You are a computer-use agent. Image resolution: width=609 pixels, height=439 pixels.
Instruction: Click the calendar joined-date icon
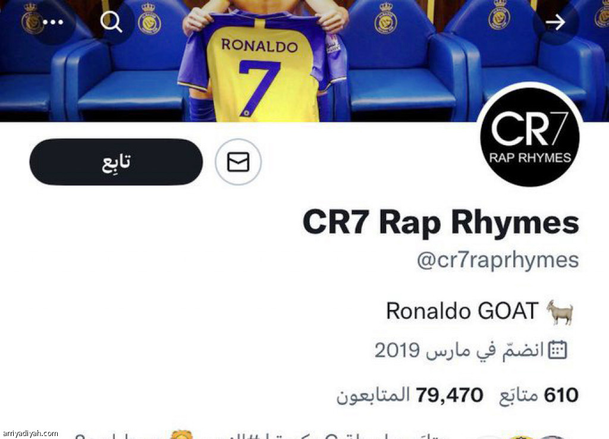point(557,350)
